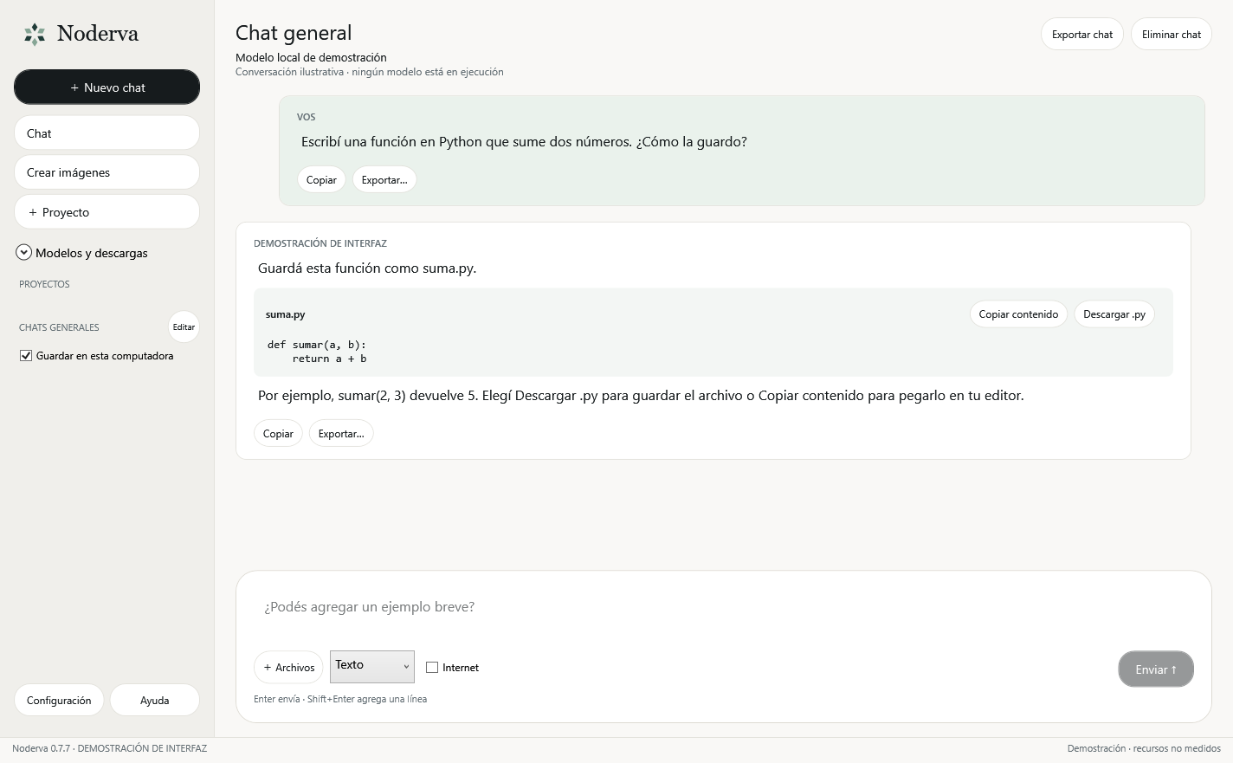Open the Texto mode dropdown

pyautogui.click(x=372, y=666)
